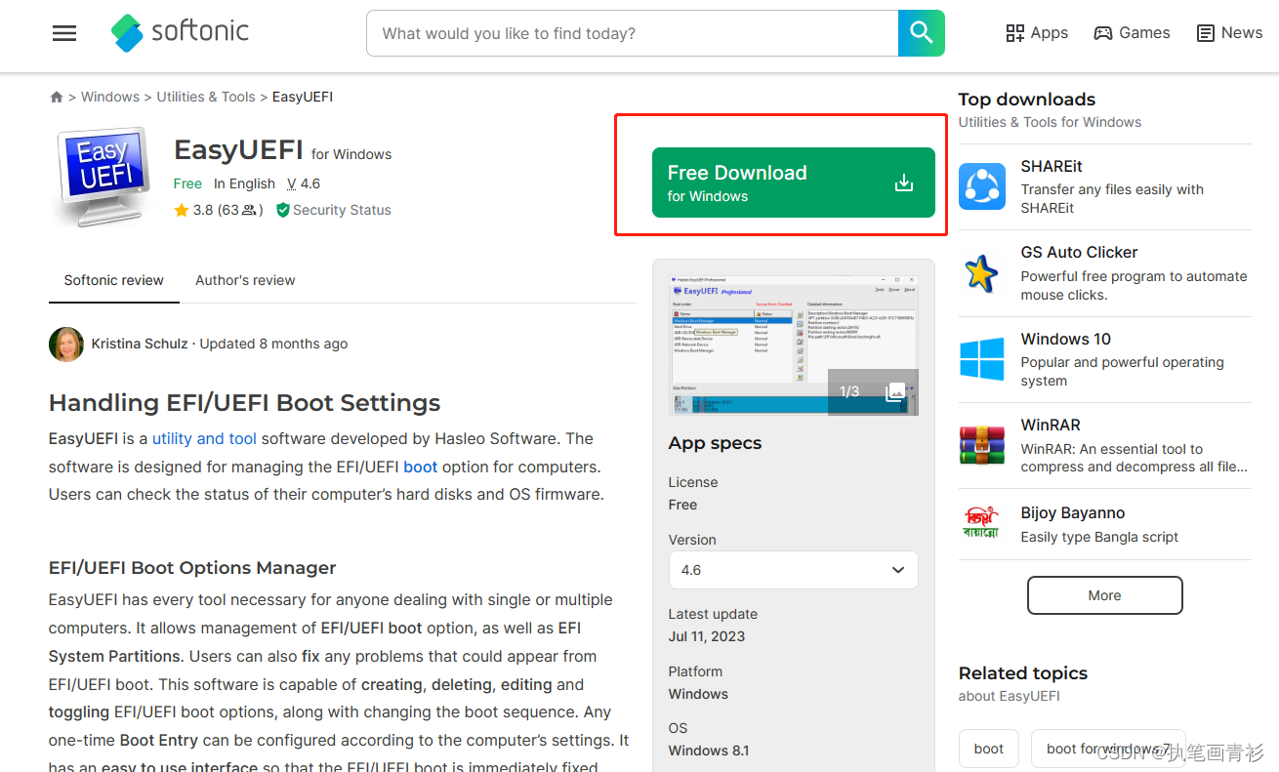
Task: Click EFI/UEFI Boot Options Manager heading
Action: click(192, 568)
